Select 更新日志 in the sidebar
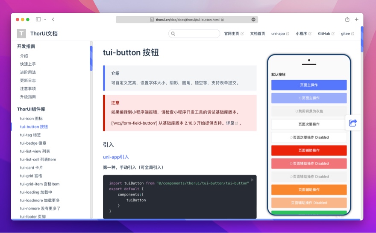Screen dimensions: 376x233 tap(28, 81)
